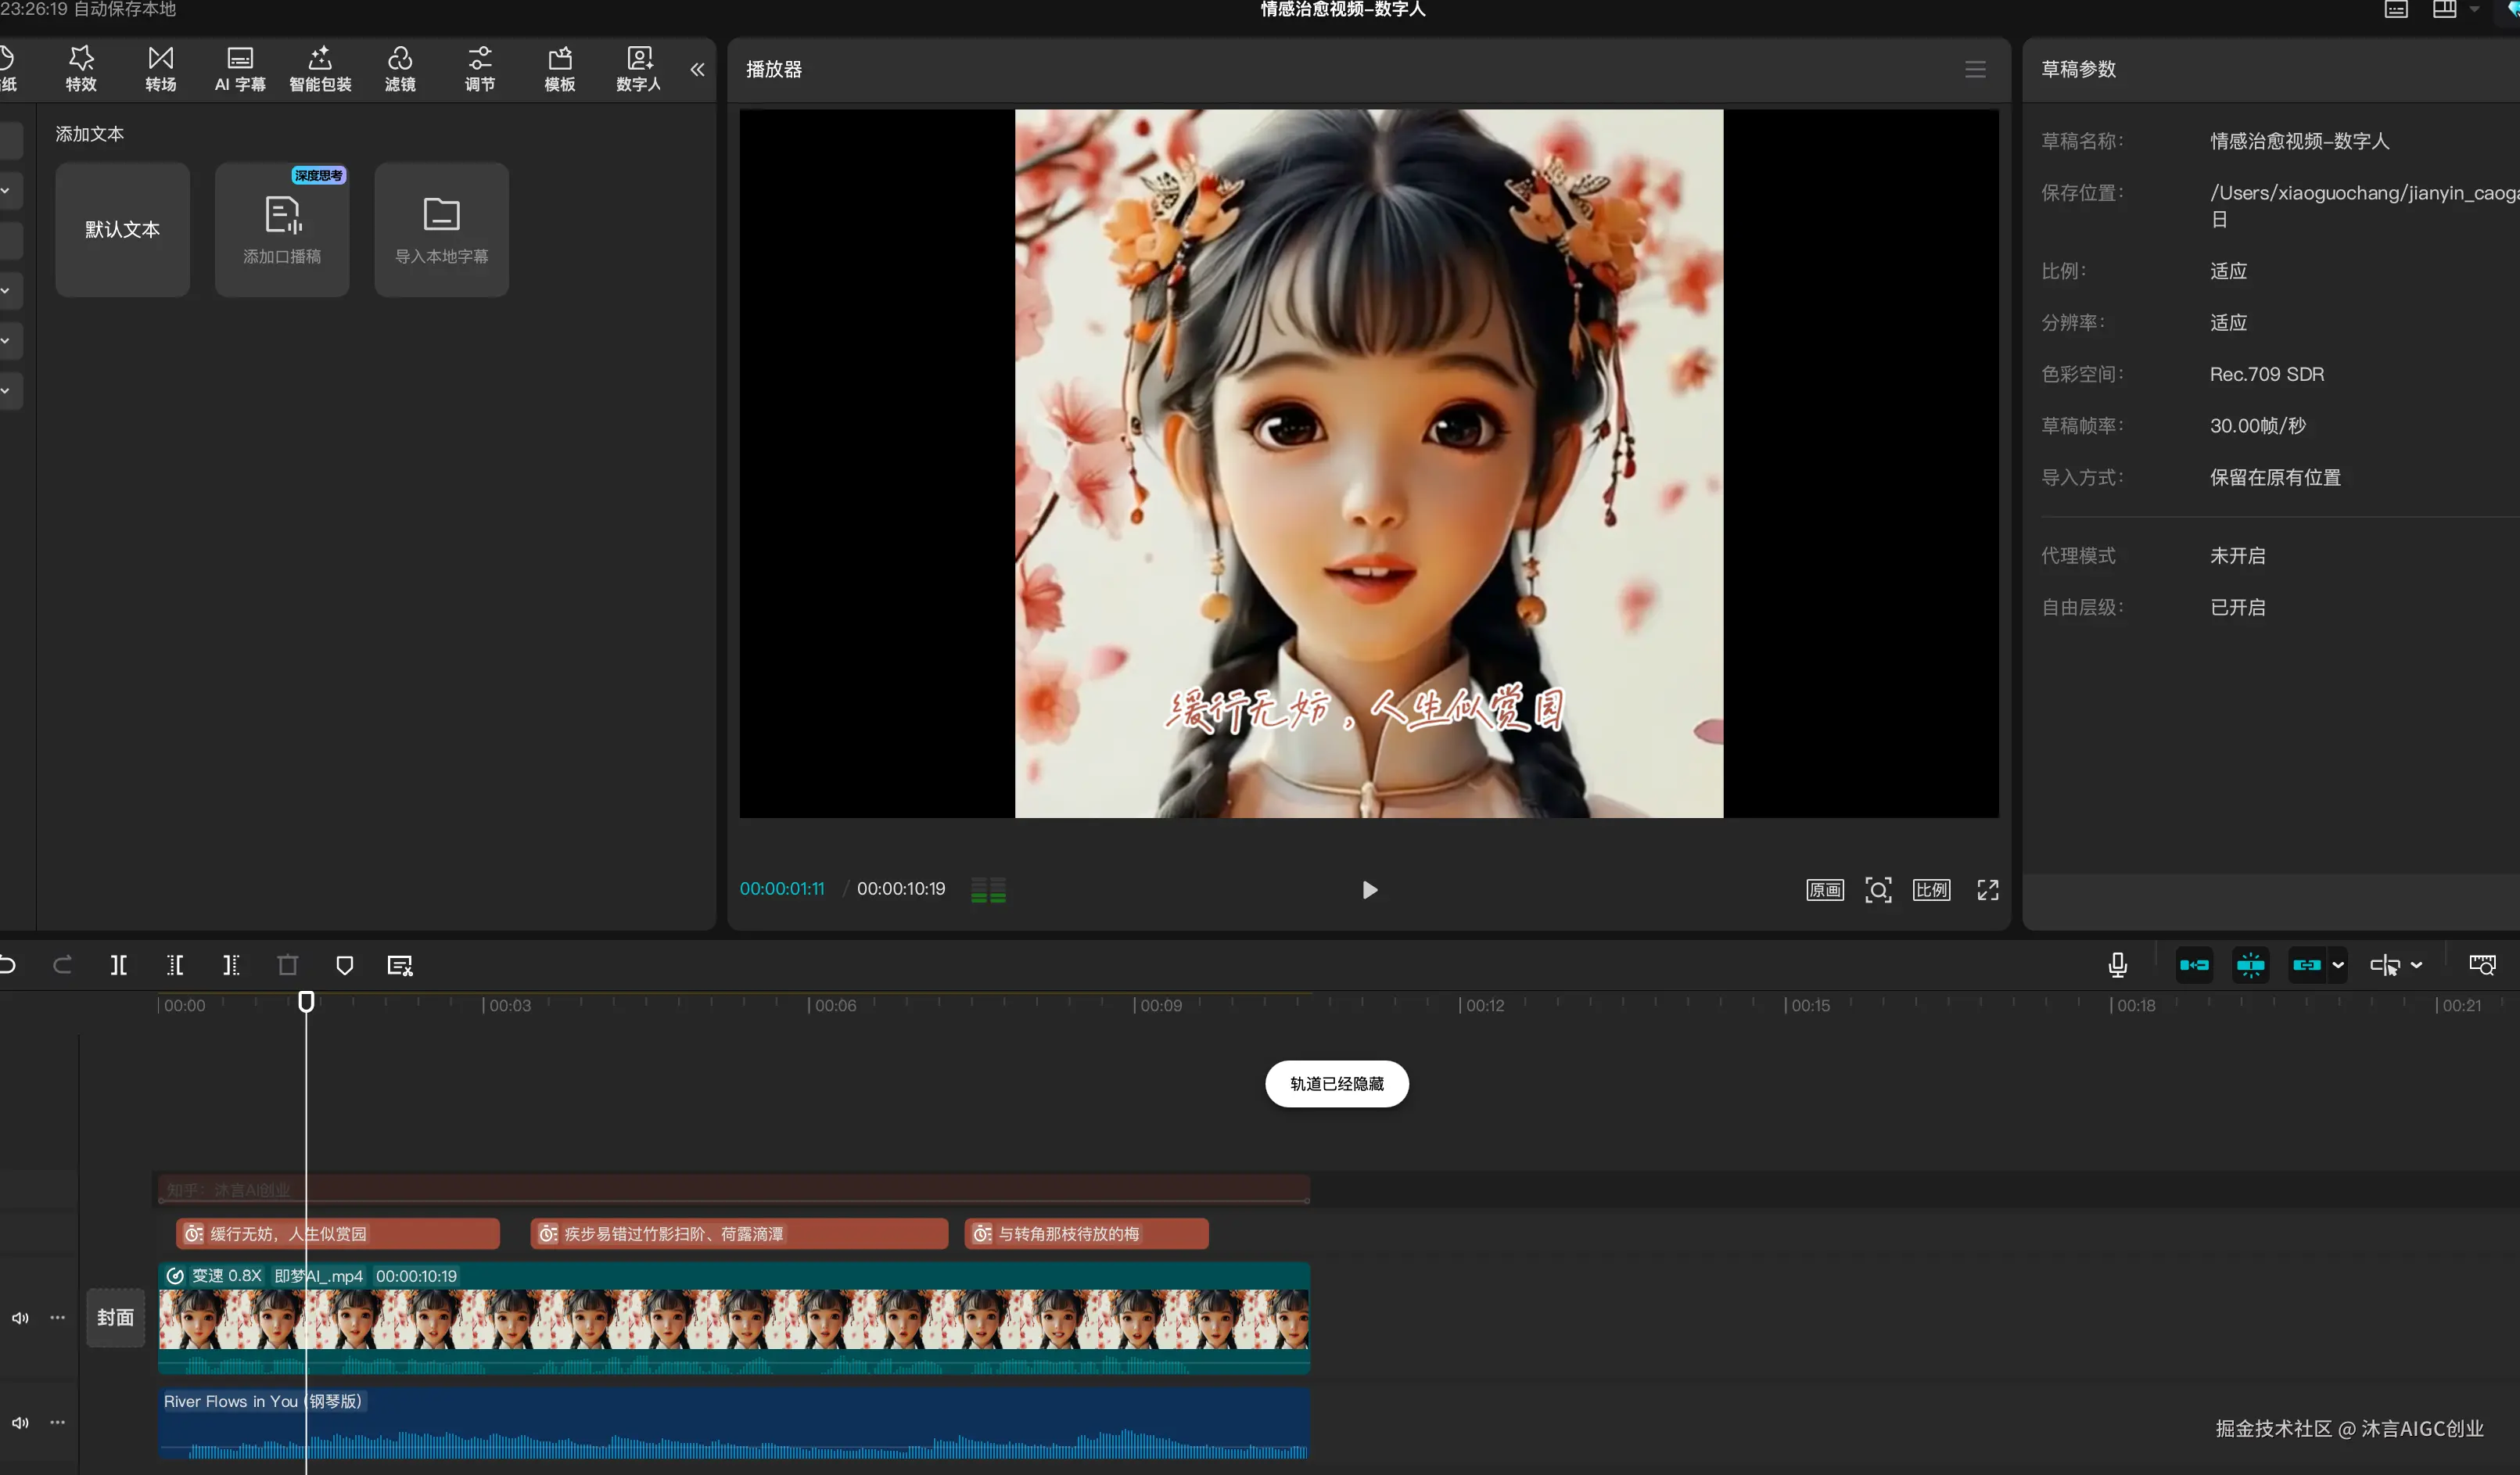This screenshot has width=2520, height=1475.
Task: Mute the River Flows in You audio track
Action: click(x=20, y=1422)
